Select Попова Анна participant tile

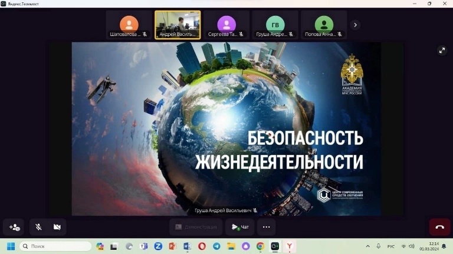pos(324,24)
